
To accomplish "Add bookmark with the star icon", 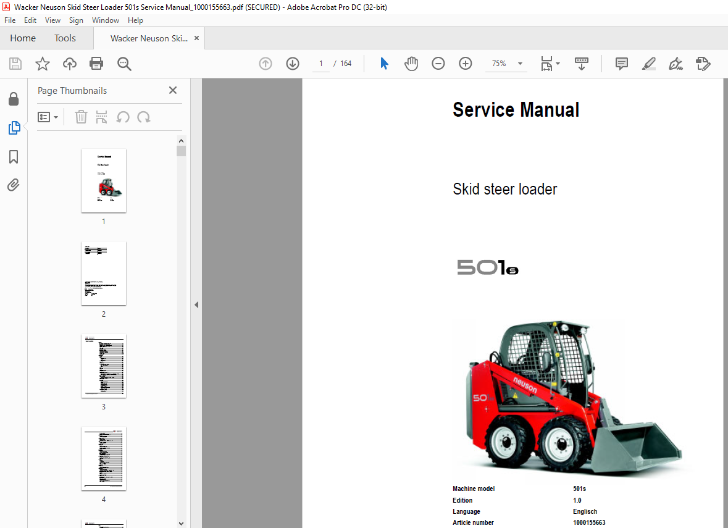I will click(x=42, y=64).
